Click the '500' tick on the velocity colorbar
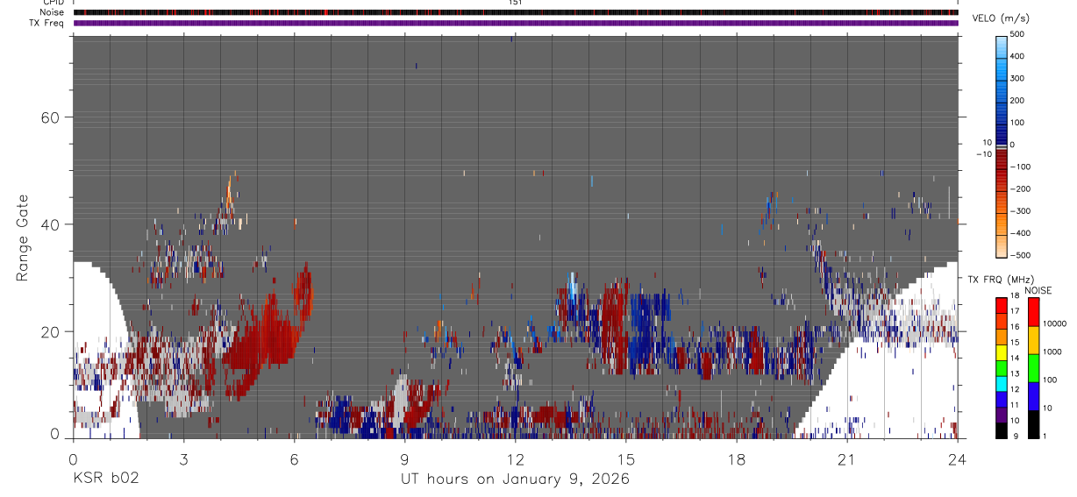 pos(1017,34)
